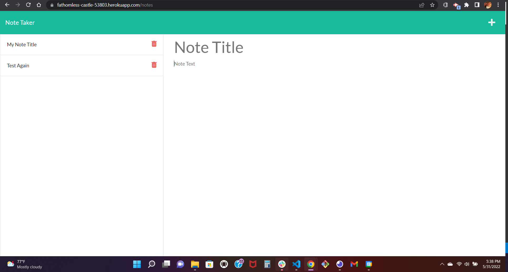Viewport: 508px width, 272px height.
Task: Reload the notes page
Action: coord(28,5)
